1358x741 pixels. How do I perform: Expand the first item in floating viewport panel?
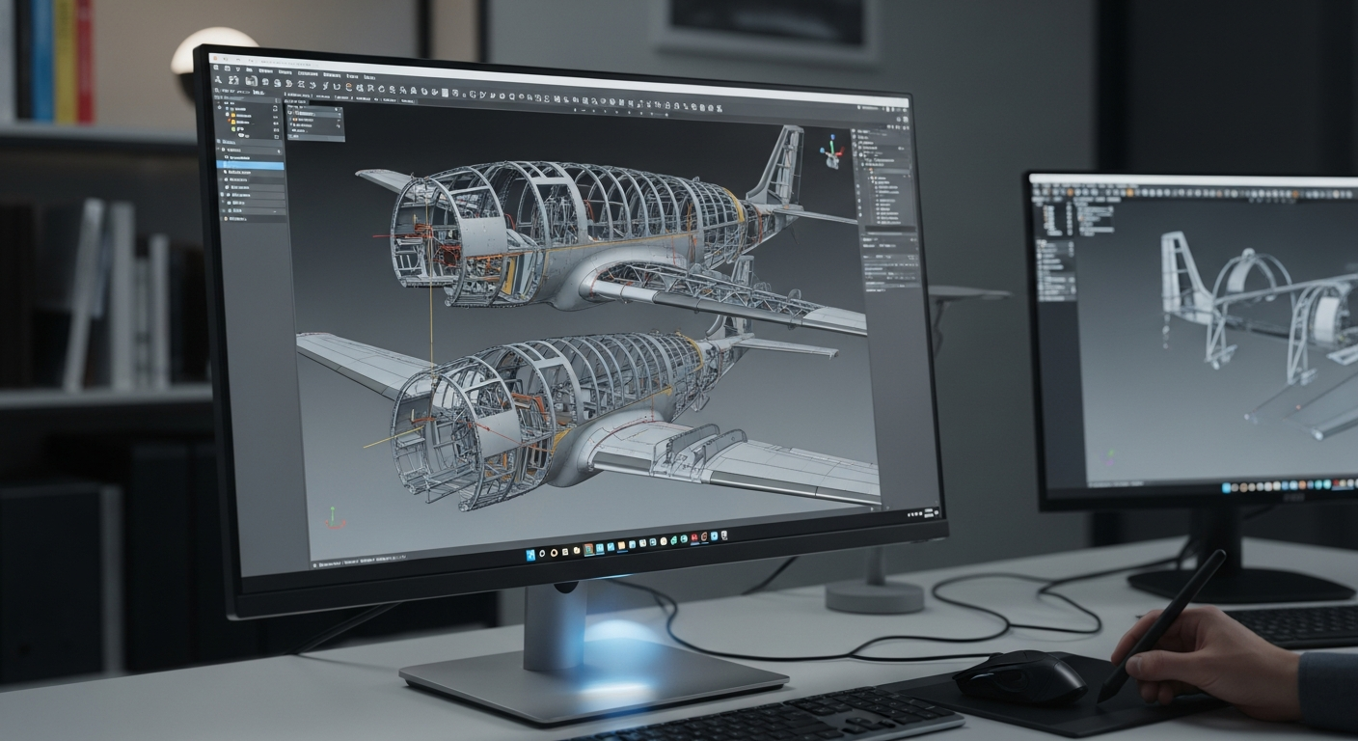(x=291, y=112)
